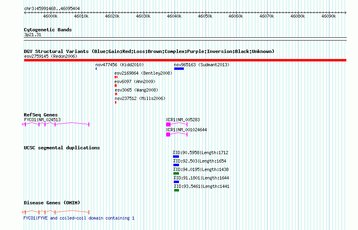Click the %ID:93.5461|Length:1441 label
358x230 pixels.
[x=202, y=186]
